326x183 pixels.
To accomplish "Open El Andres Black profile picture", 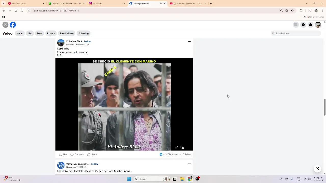I will (x=61, y=43).
